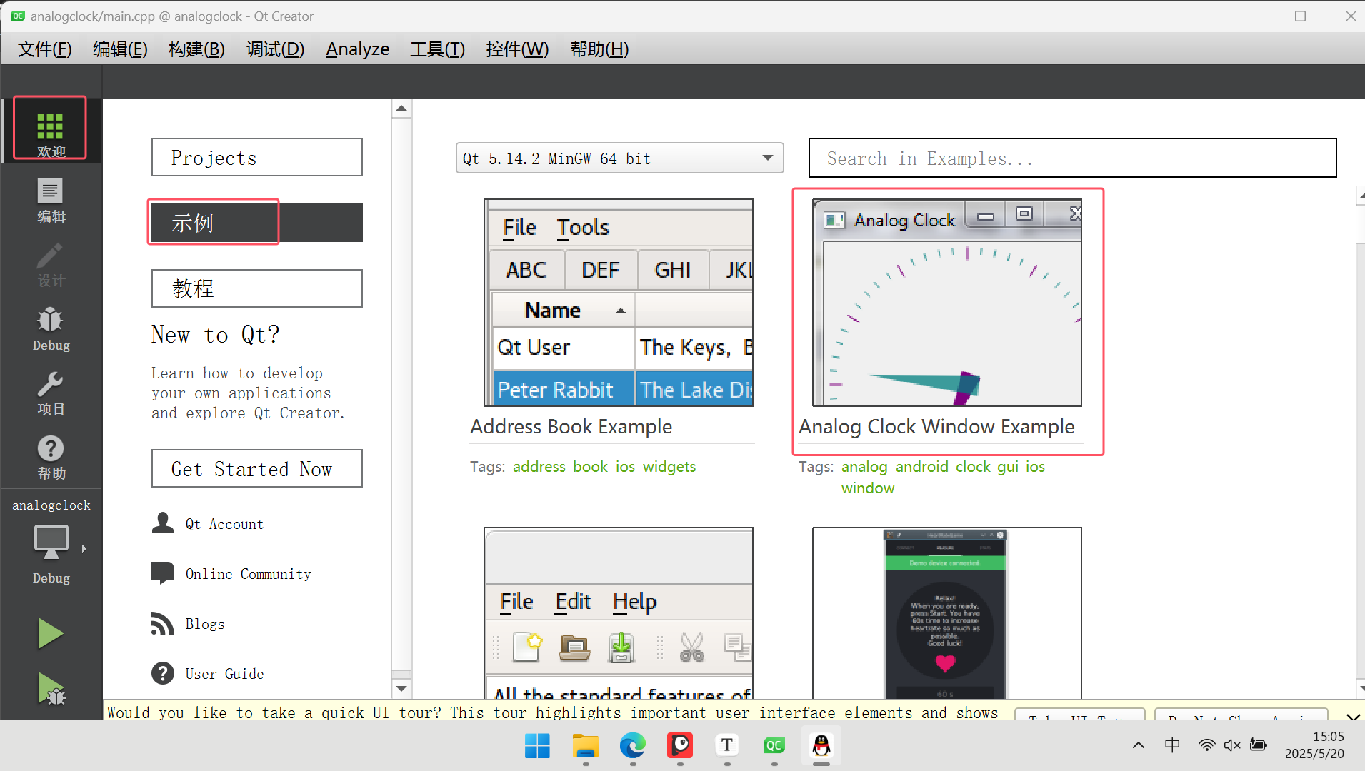Close the UI tour notification bar
1365x771 pixels.
point(1352,715)
